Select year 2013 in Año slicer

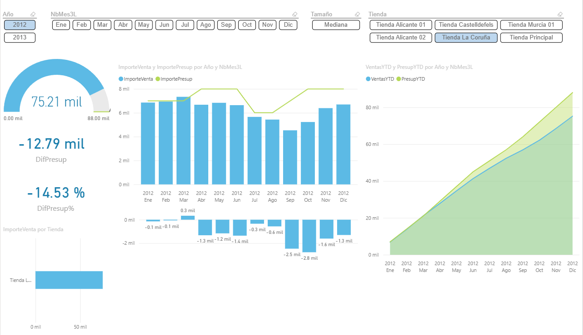[20, 38]
